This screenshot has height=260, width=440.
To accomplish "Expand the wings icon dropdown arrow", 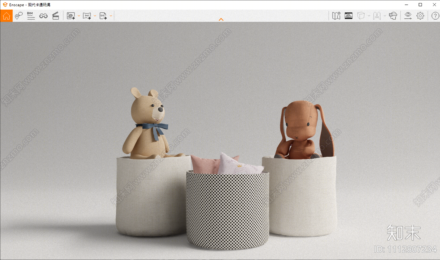I will (x=385, y=16).
